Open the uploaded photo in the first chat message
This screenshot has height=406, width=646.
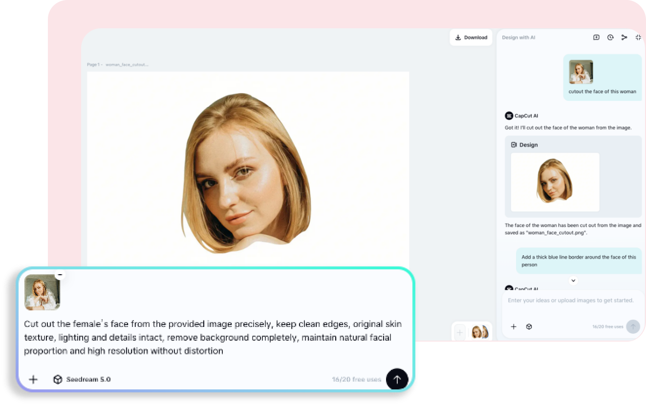tap(581, 72)
